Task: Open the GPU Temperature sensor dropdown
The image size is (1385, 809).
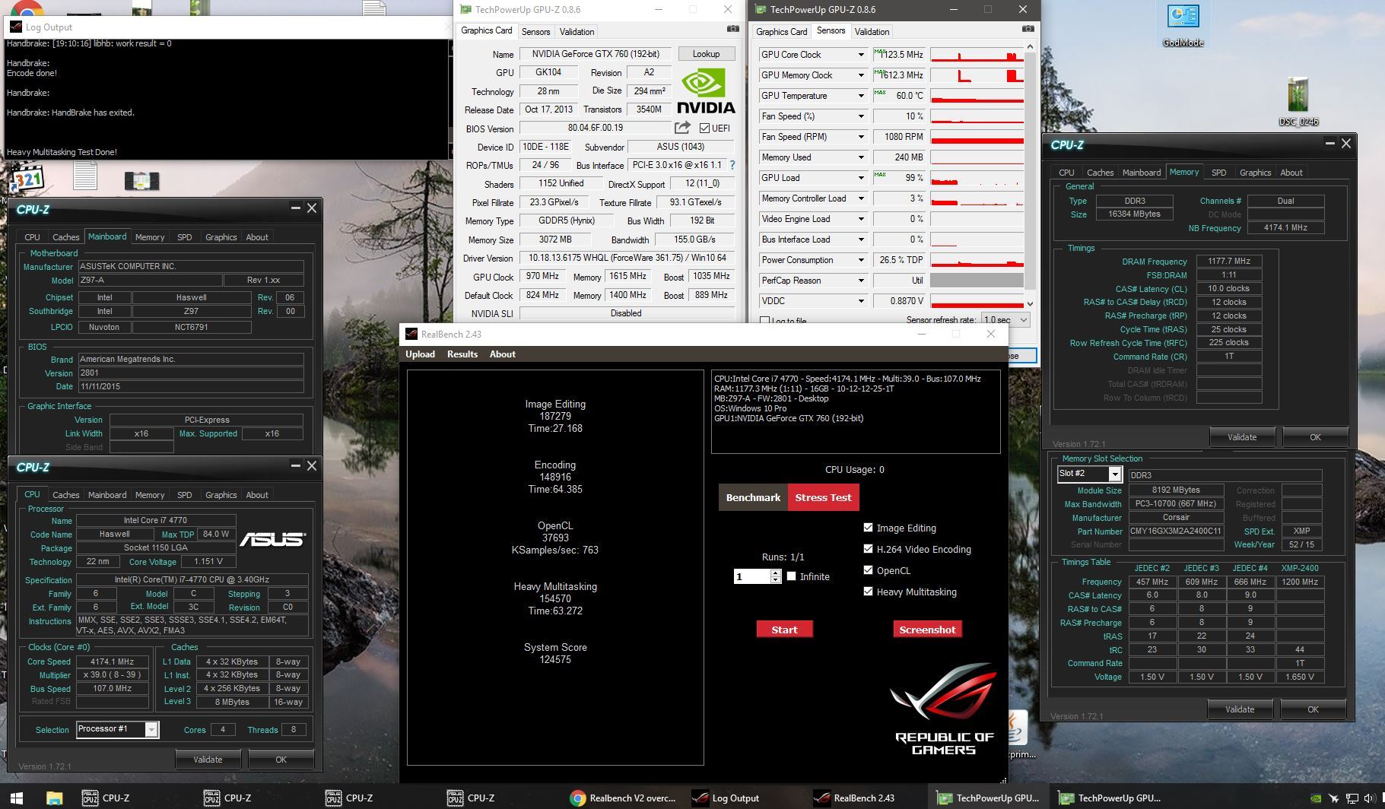Action: (861, 96)
